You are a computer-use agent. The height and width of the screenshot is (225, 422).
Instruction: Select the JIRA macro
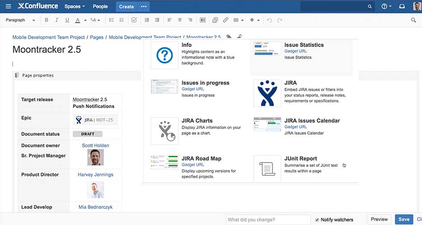point(301,93)
